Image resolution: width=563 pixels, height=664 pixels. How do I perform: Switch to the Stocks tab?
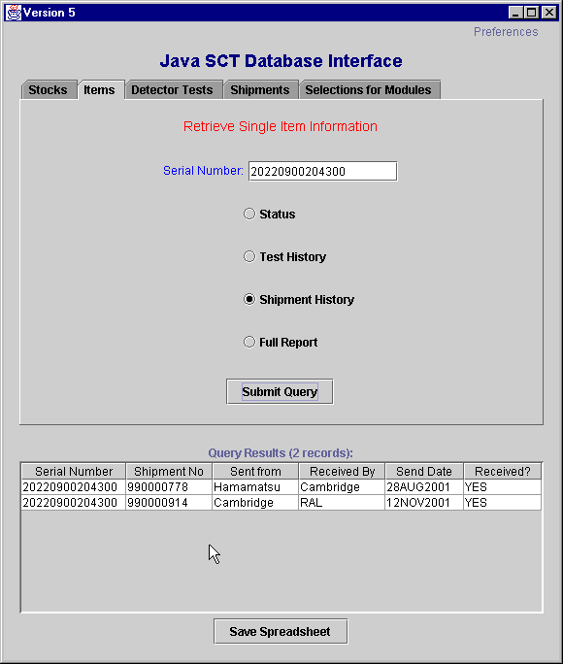[49, 89]
